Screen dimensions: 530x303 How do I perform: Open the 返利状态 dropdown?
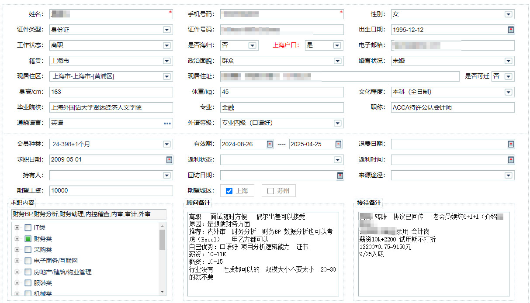point(337,160)
